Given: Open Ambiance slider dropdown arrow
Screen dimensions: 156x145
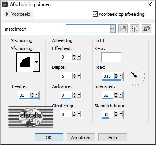Looking at the screenshot, I should [79, 95].
